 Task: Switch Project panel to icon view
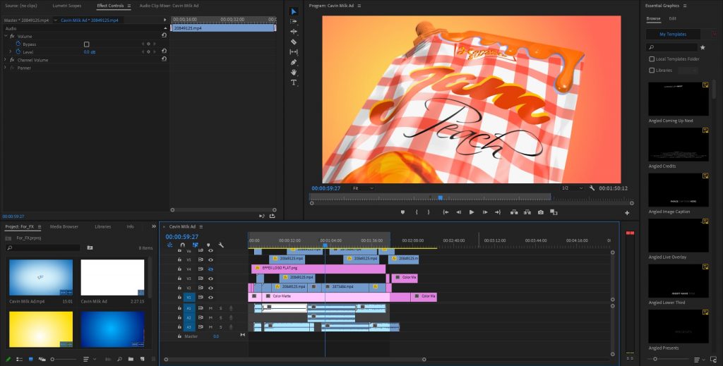[x=31, y=359]
